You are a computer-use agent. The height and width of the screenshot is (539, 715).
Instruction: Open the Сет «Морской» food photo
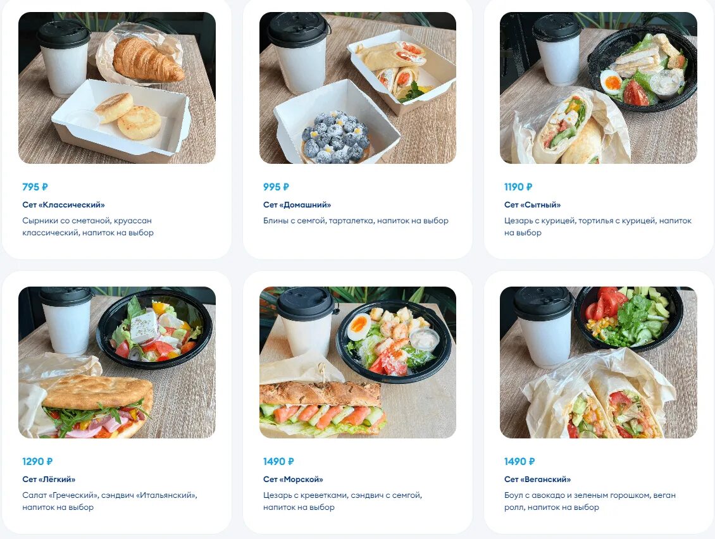click(x=357, y=362)
